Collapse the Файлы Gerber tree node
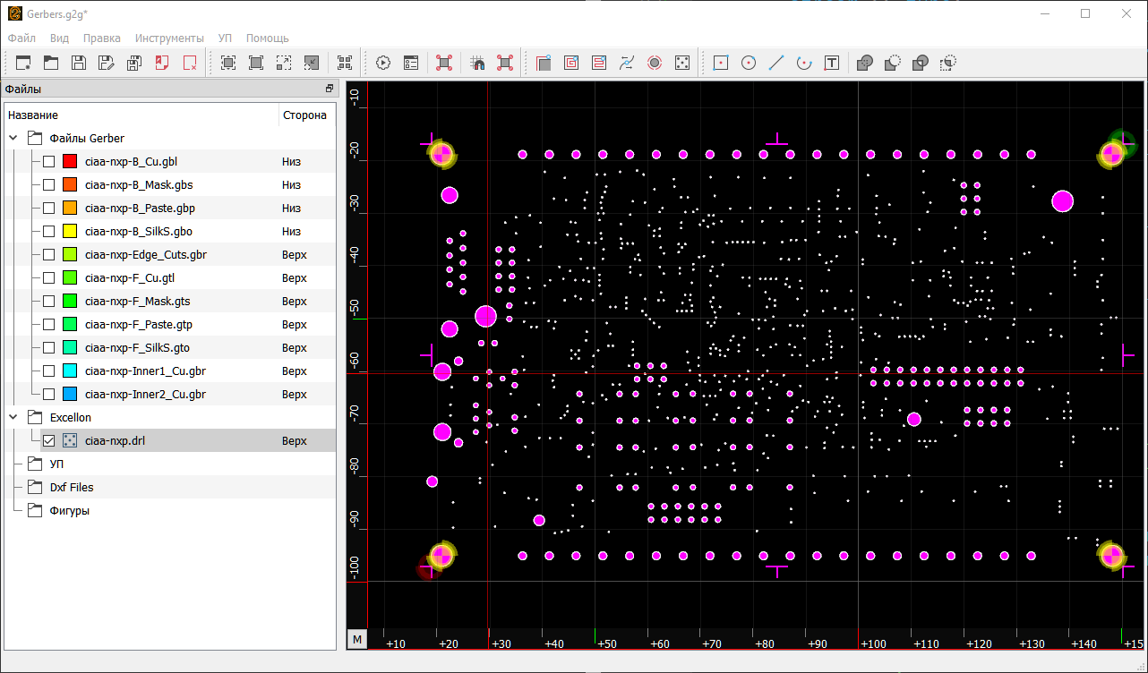The height and width of the screenshot is (673, 1148). click(13, 139)
